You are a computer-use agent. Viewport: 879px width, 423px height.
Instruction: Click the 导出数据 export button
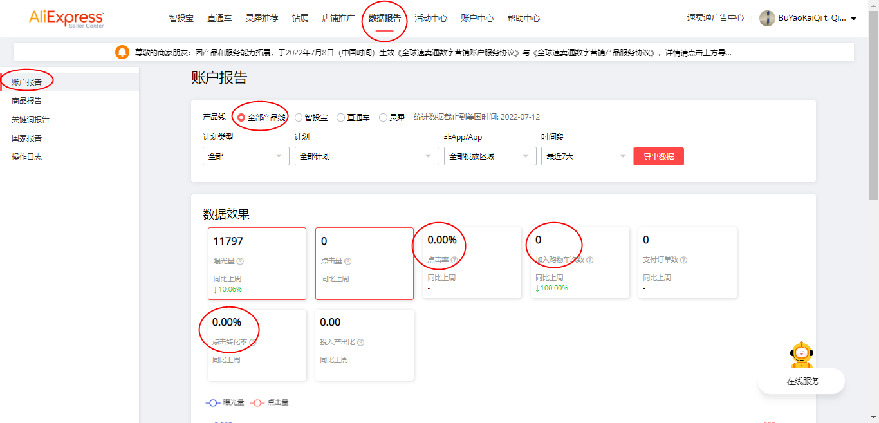[658, 156]
